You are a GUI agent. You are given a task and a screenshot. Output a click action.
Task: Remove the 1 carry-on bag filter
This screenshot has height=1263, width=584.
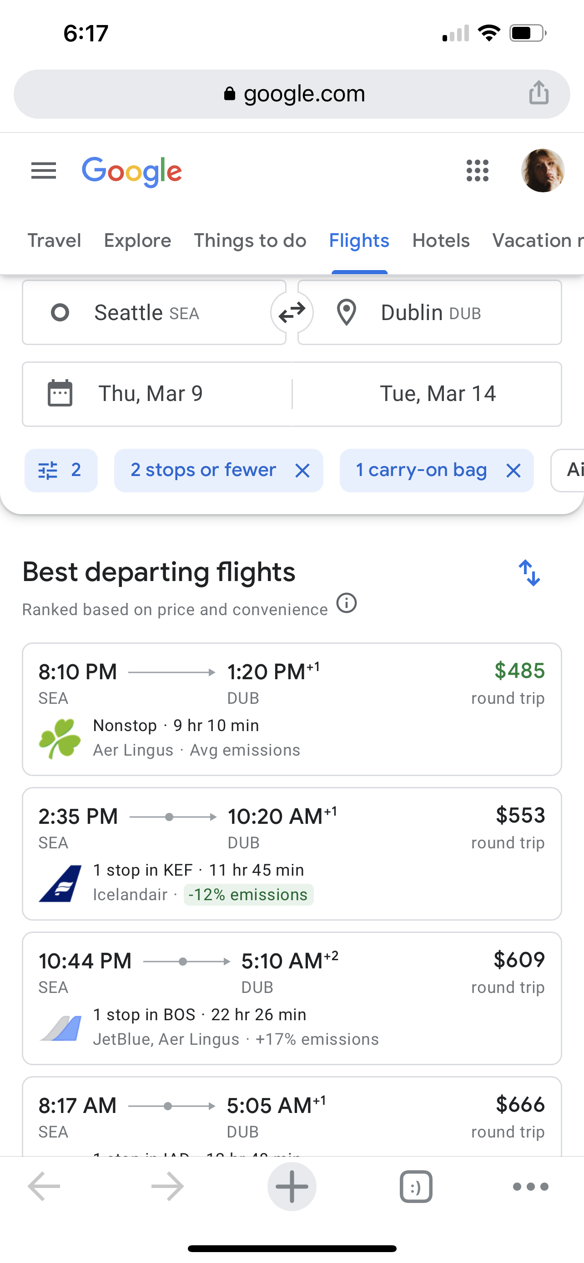click(513, 471)
